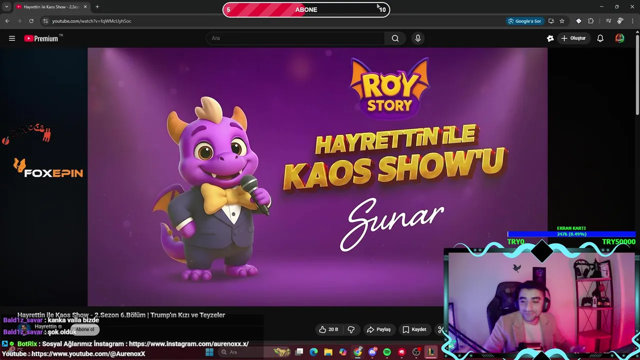
Task: Open Chrome extensions puzzle icon
Action: tap(591, 21)
